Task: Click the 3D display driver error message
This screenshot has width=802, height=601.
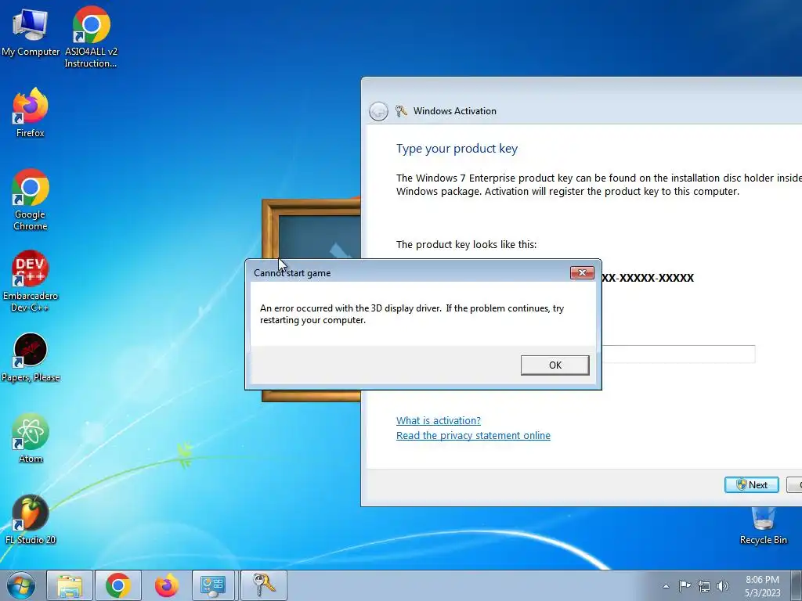Action: 412,315
